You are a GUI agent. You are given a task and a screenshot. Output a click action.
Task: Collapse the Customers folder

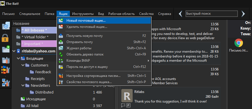pos(23,65)
